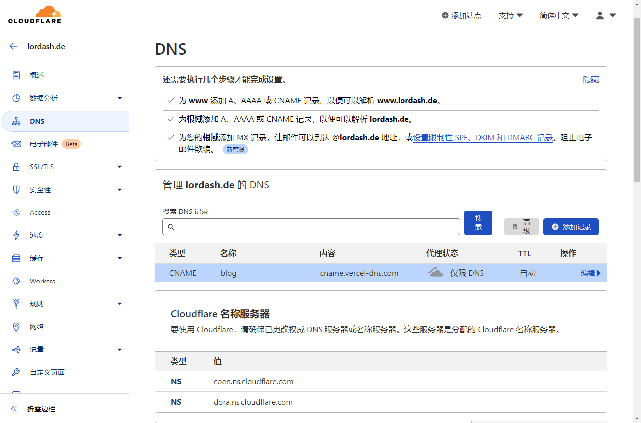Click the 概述 clipboard icon
The height and width of the screenshot is (423, 641).
click(16, 75)
